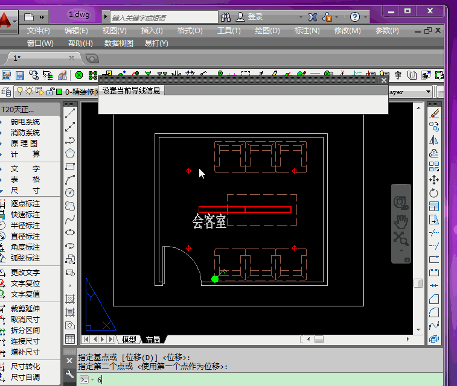Select the Rotate tool
457x386 pixels.
(434, 193)
